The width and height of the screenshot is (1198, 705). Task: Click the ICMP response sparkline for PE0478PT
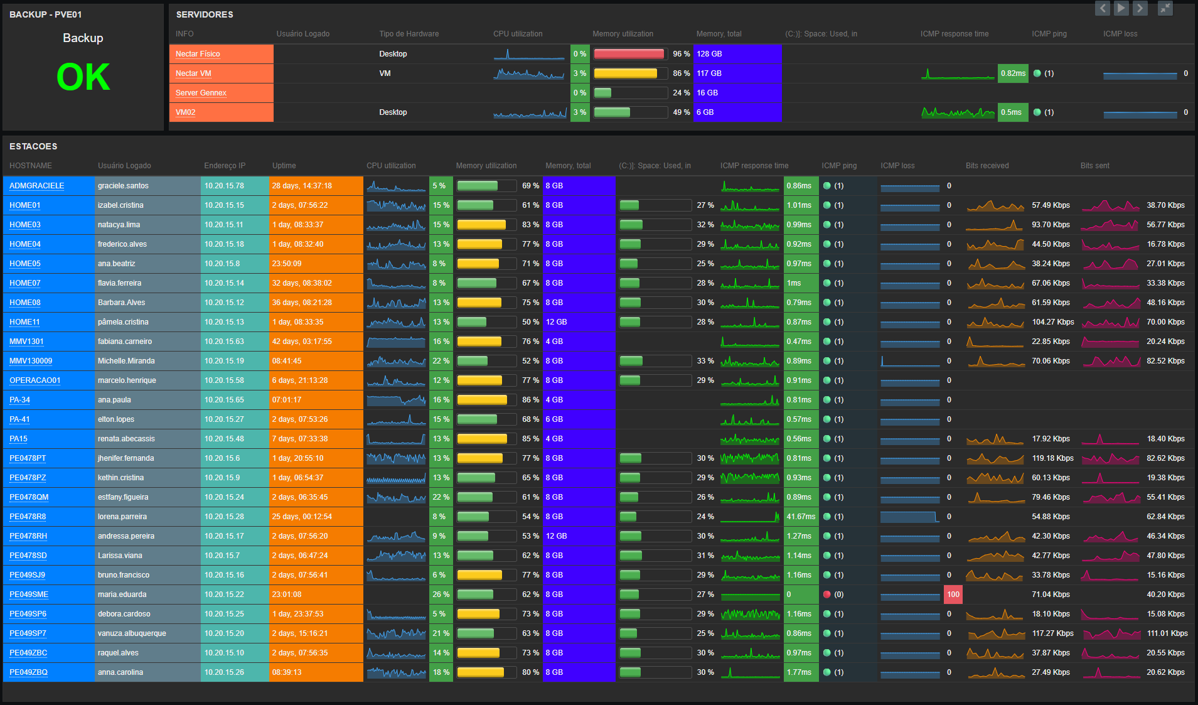click(x=750, y=458)
